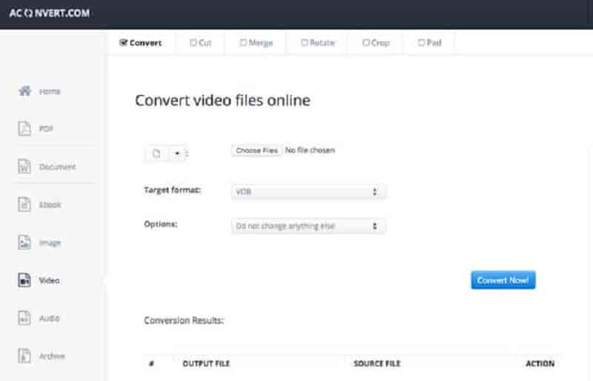Open the Audio converter icon
The image size is (593, 381).
(x=24, y=318)
